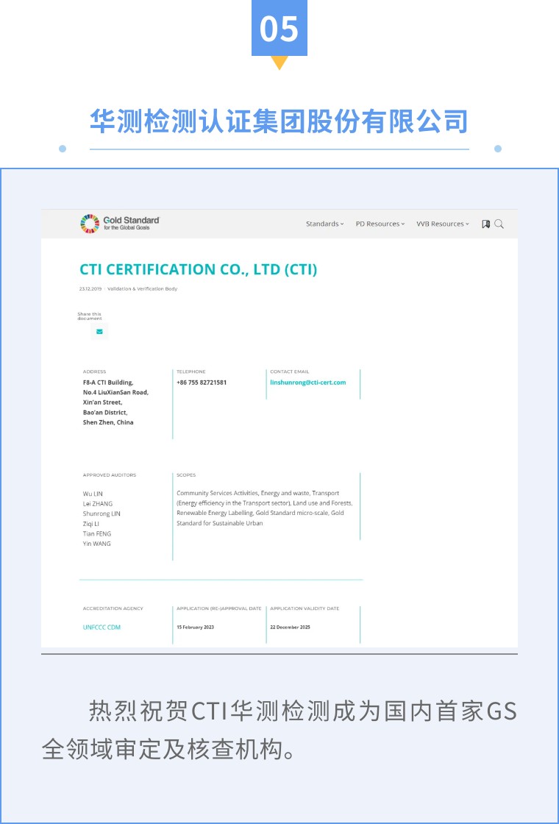Click the 'SCOPES' label

[186, 475]
